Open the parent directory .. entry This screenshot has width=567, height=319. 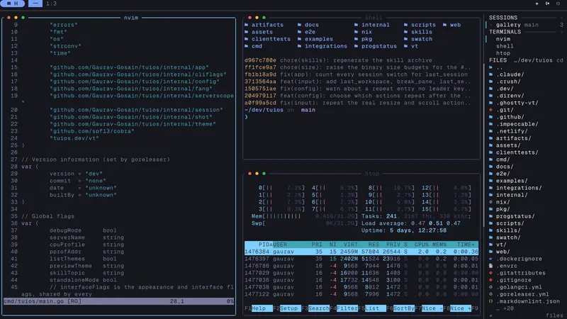click(x=499, y=67)
